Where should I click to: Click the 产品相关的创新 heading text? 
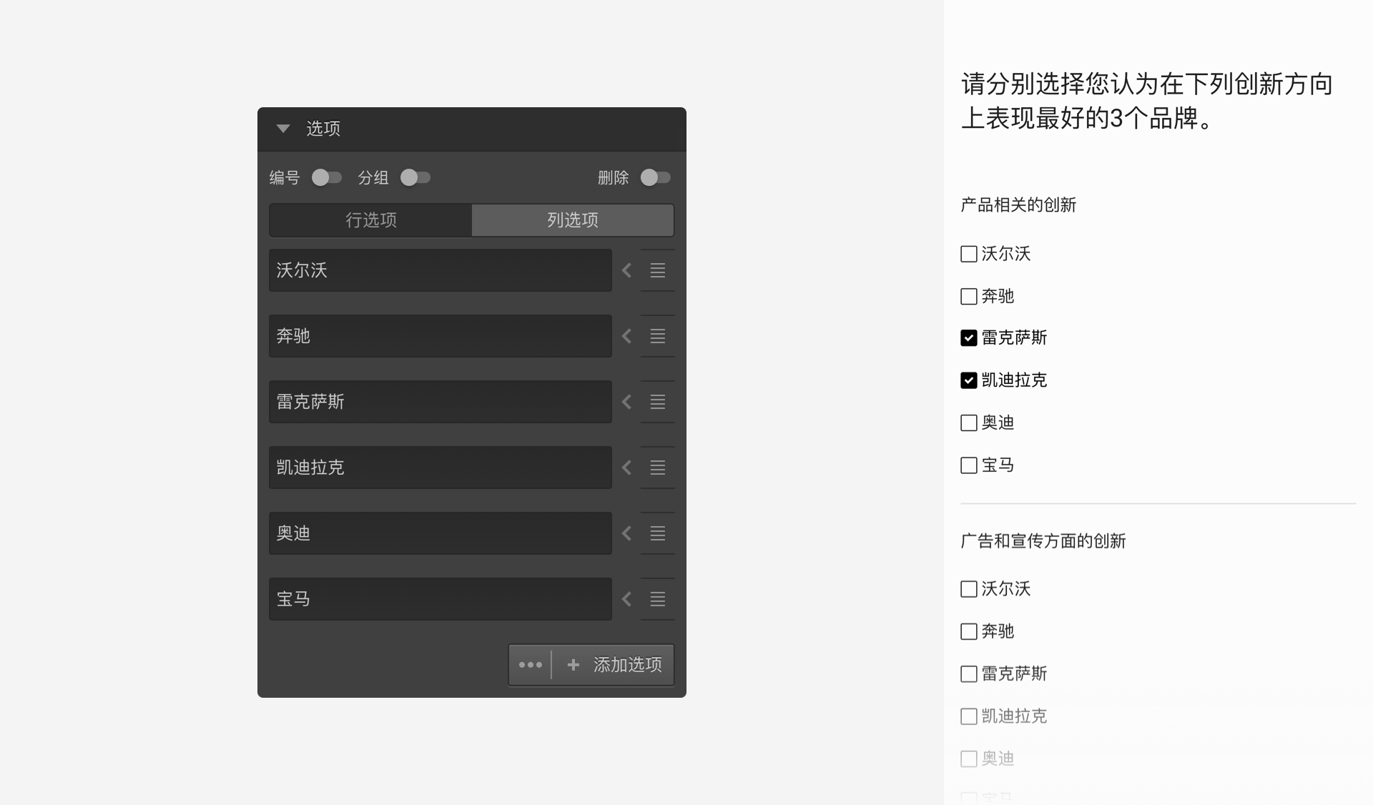coord(1018,205)
